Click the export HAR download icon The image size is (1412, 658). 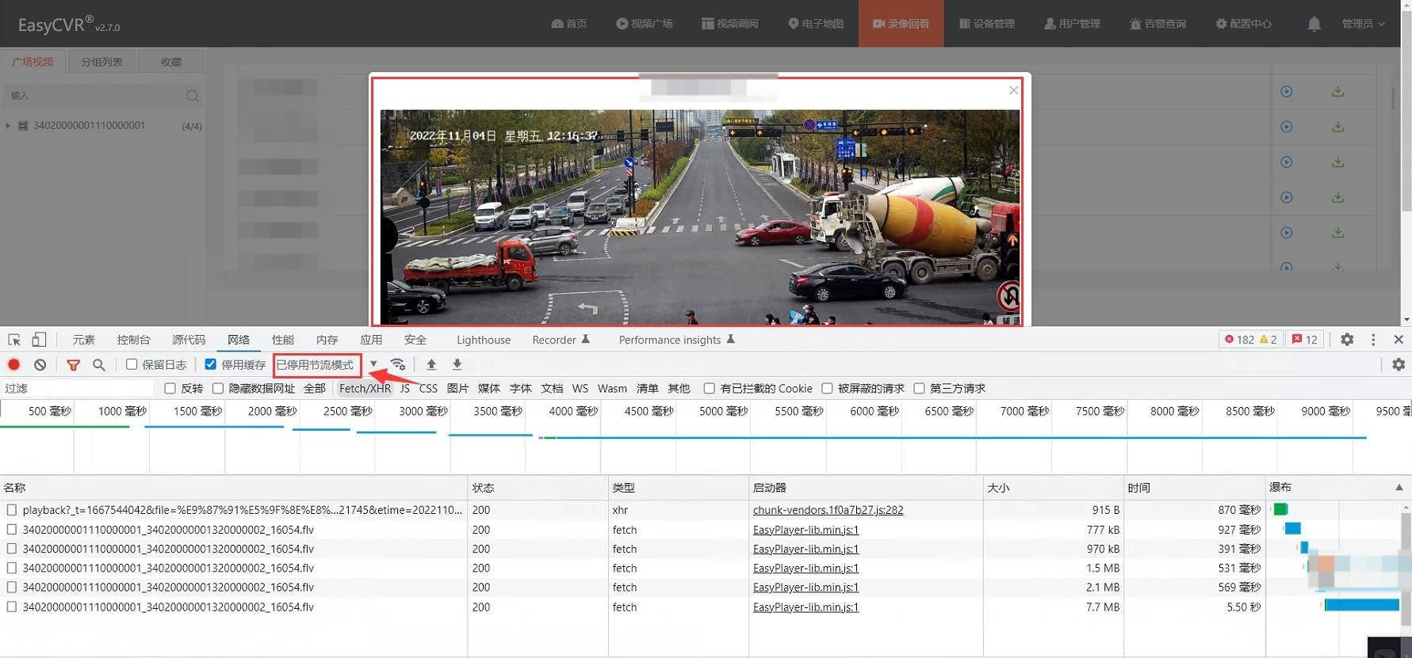point(457,365)
